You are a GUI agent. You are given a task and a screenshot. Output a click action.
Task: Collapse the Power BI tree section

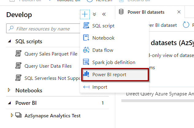(x=10, y=103)
